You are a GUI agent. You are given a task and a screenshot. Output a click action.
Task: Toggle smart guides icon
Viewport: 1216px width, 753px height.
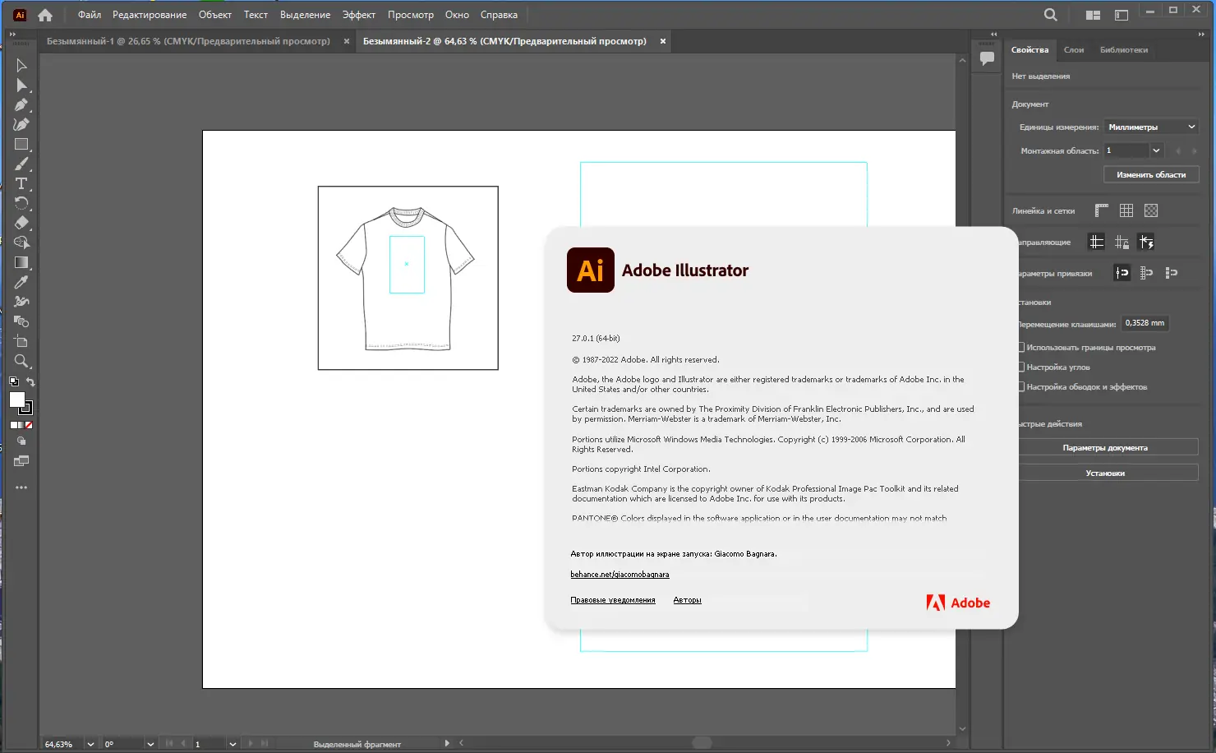point(1146,242)
